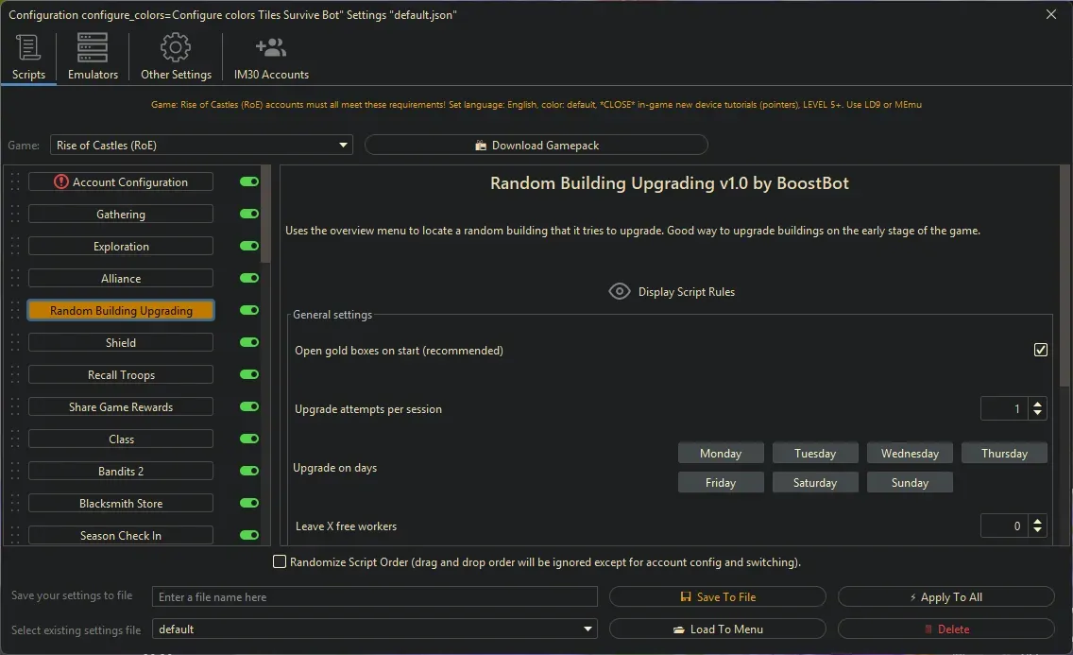Image resolution: width=1073 pixels, height=655 pixels.
Task: Select the Monday upgrade day
Action: (721, 453)
